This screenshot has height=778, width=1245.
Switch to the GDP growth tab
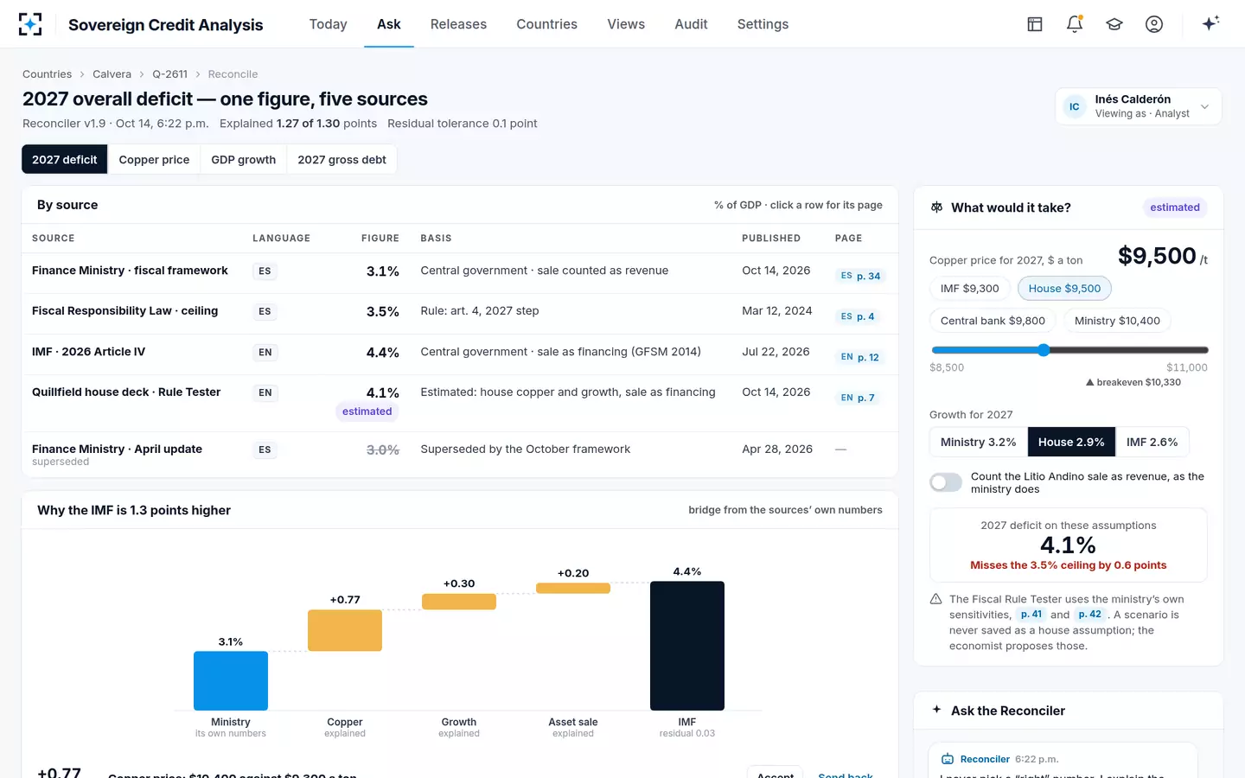point(244,160)
